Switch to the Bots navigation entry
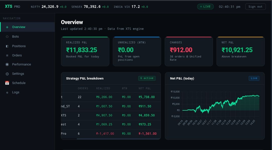This screenshot has width=272, height=150. coord(15,36)
